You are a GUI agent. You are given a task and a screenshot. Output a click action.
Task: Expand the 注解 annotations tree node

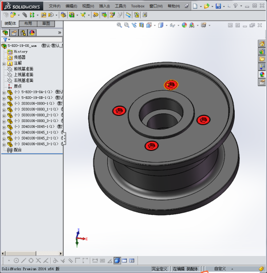tap(4, 64)
